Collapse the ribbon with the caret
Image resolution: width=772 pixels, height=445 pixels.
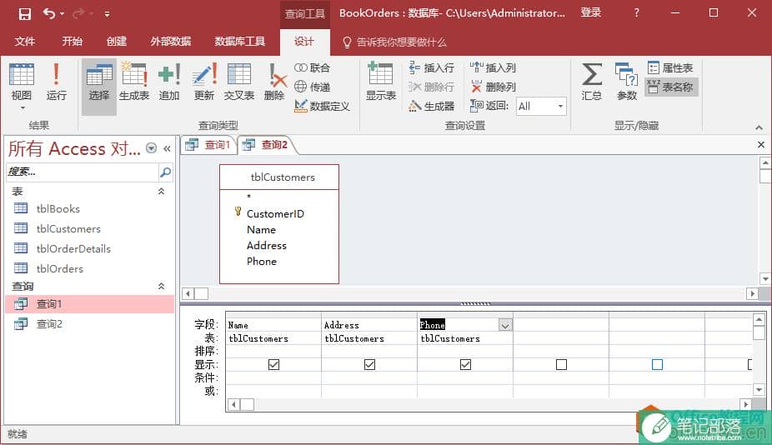(759, 127)
